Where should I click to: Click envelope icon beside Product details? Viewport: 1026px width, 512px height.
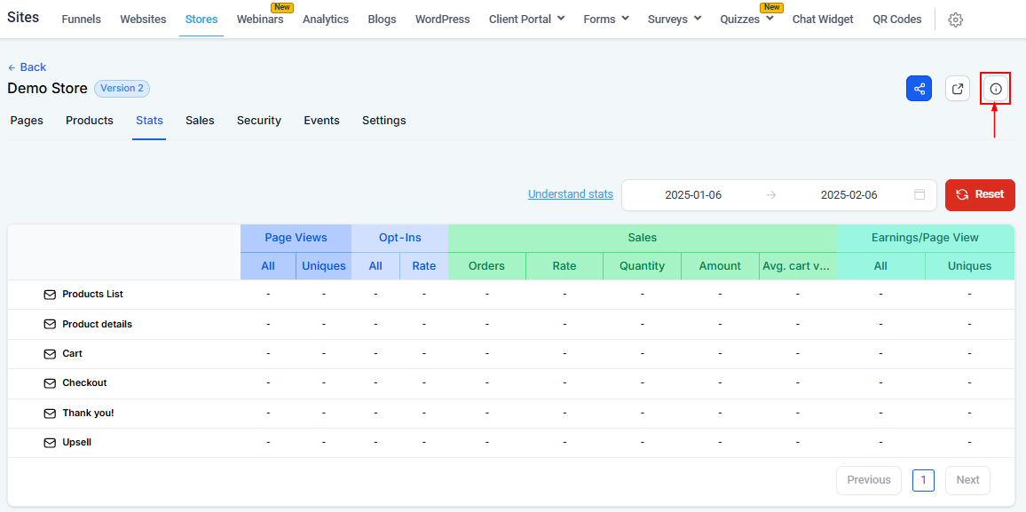pyautogui.click(x=50, y=325)
